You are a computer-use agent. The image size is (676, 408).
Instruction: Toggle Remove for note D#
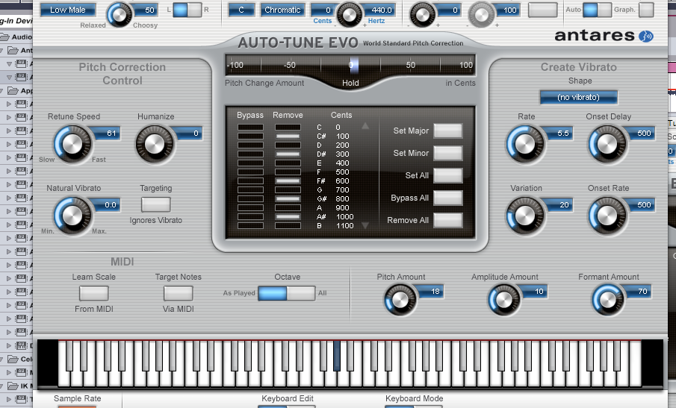288,154
